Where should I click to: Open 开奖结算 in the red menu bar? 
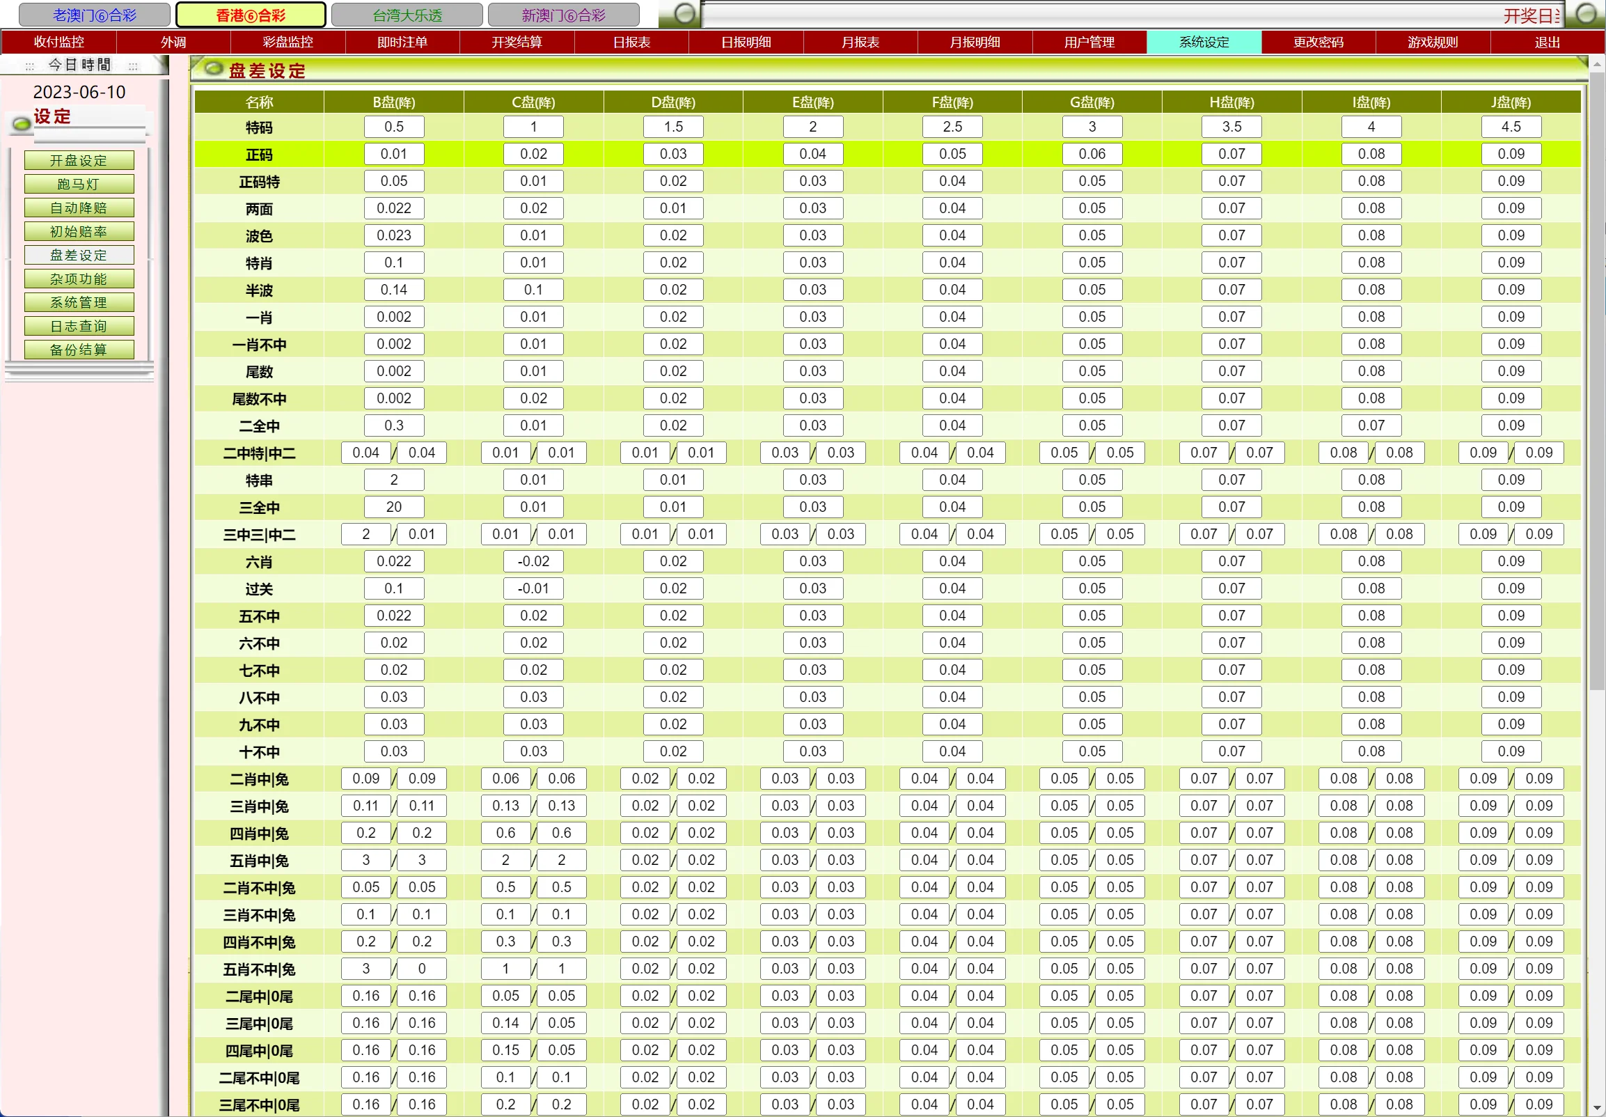point(517,42)
